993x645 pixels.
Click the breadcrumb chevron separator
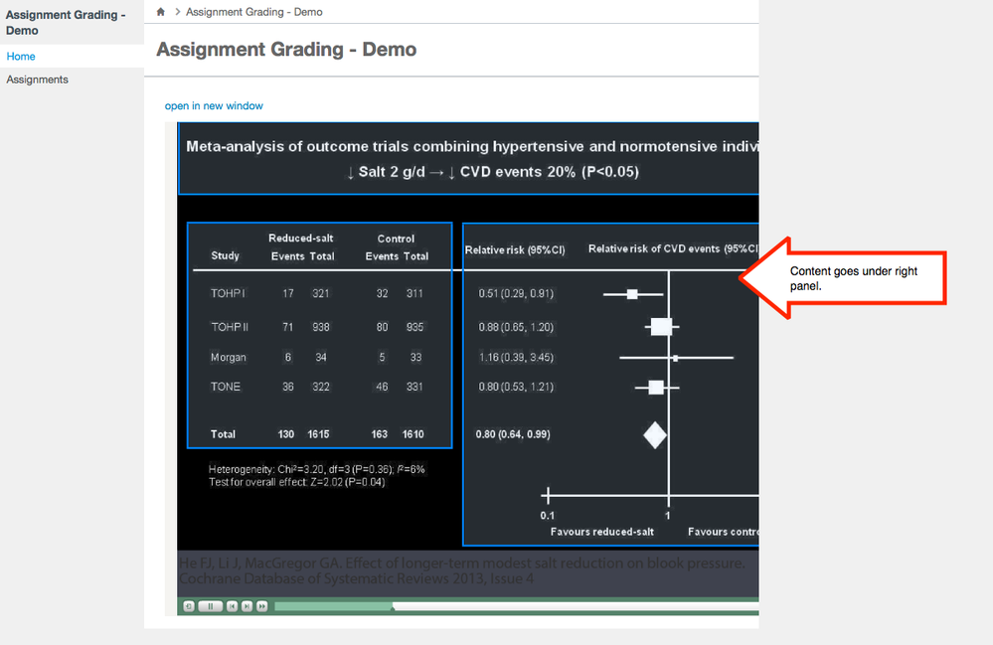point(177,12)
